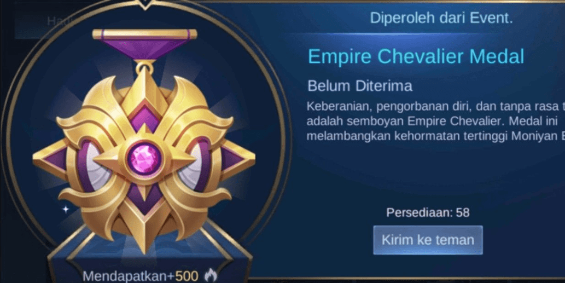Screen dimensions: 565x283
Task: Tap the flame popularity icon beside +500
Action: tap(211, 276)
